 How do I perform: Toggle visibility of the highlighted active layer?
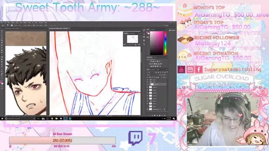click(147, 84)
